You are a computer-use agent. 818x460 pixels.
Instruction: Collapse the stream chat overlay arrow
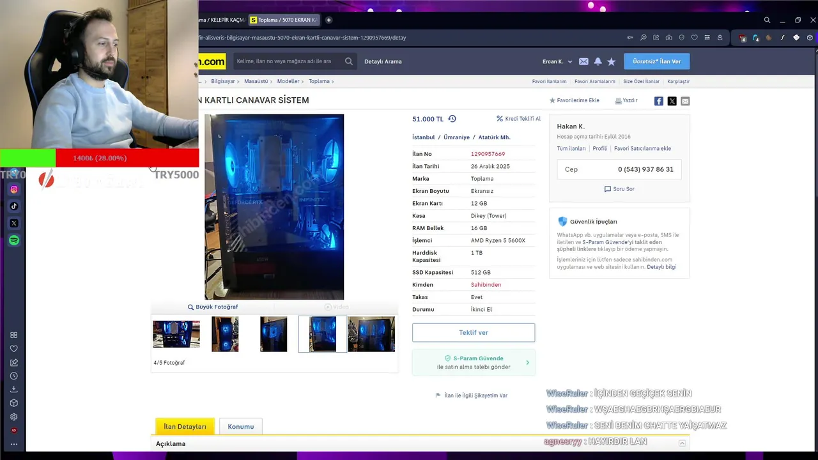point(682,443)
